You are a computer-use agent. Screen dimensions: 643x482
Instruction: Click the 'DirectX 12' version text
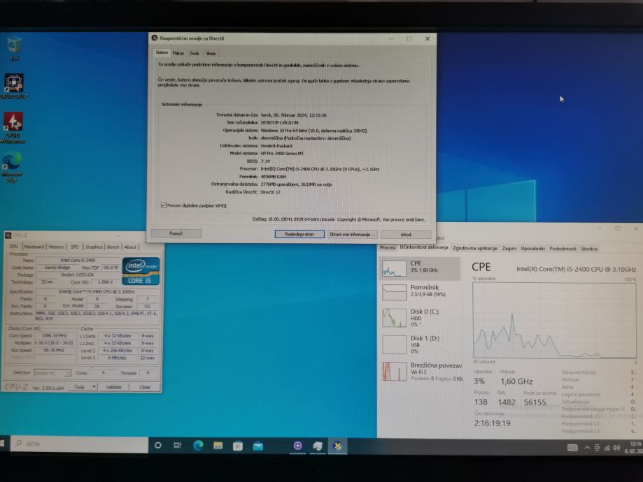[x=270, y=192]
